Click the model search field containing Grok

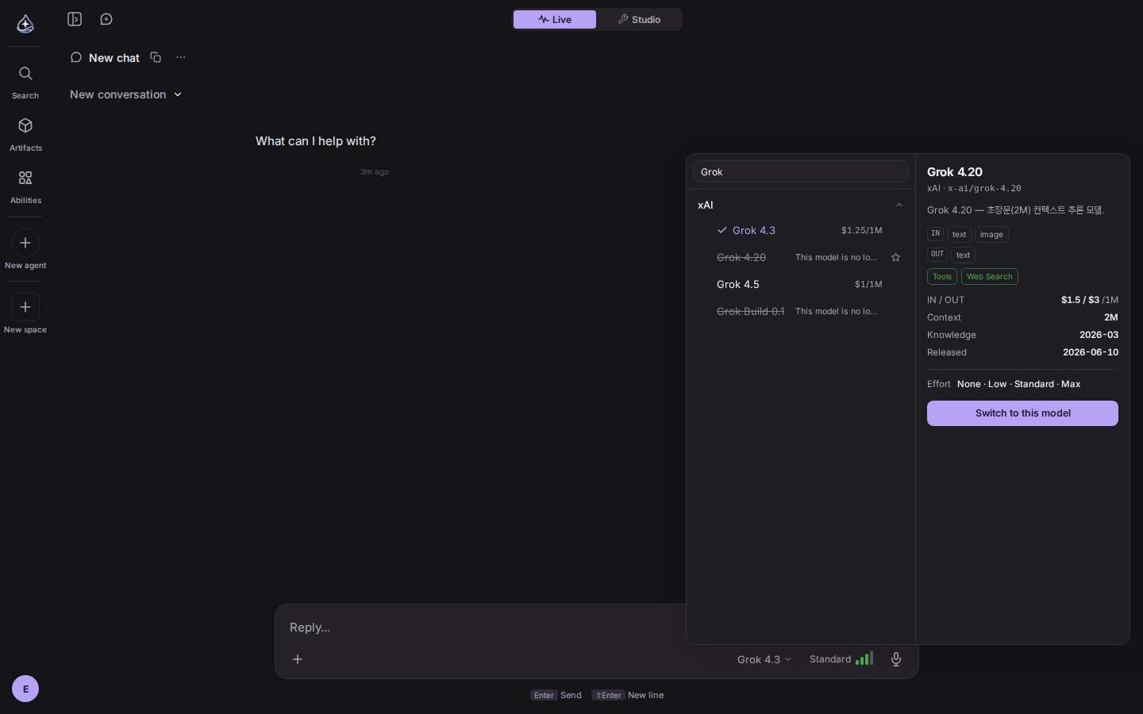click(x=800, y=171)
